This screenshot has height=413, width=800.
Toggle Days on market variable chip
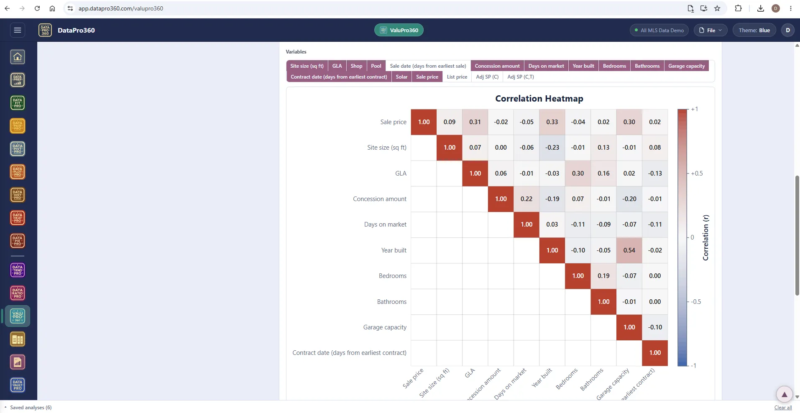[546, 66]
